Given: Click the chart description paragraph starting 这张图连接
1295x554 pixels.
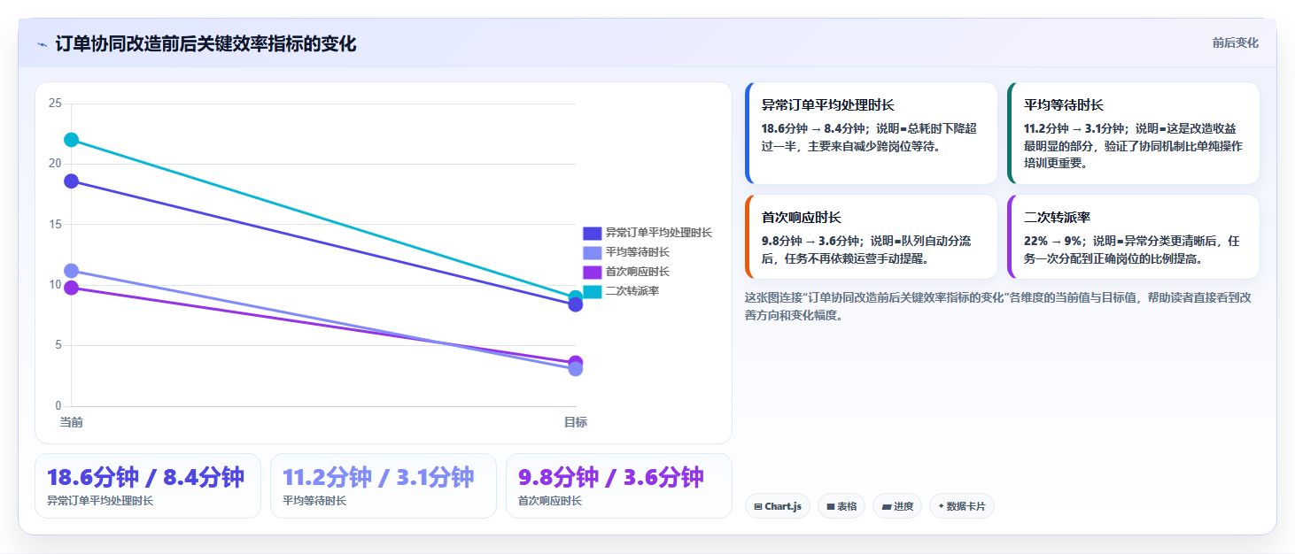Looking at the screenshot, I should click(x=998, y=306).
